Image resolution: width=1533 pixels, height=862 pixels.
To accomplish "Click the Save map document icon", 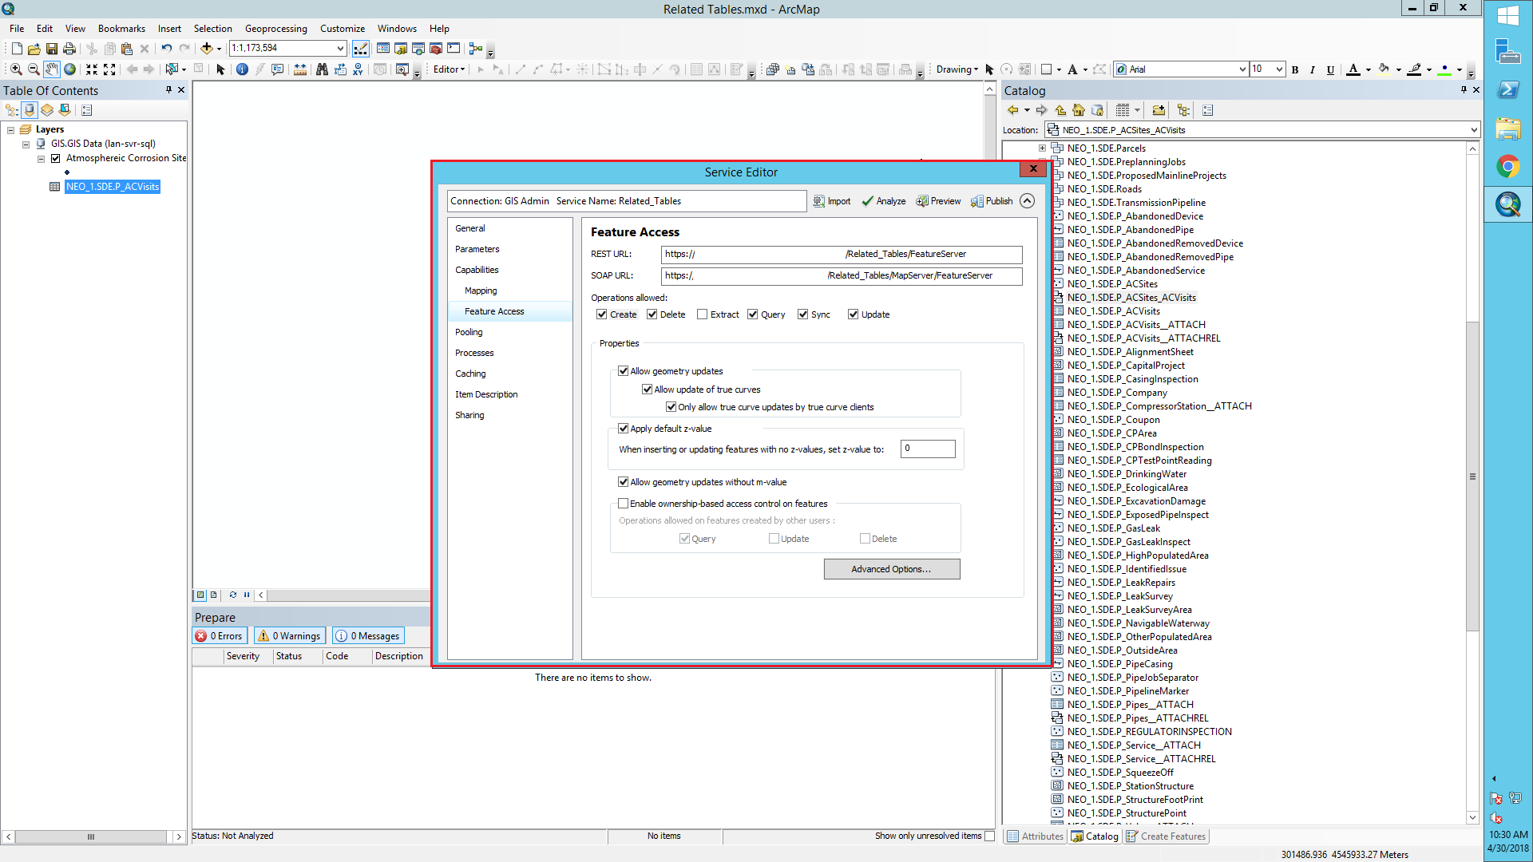I will pos(52,49).
